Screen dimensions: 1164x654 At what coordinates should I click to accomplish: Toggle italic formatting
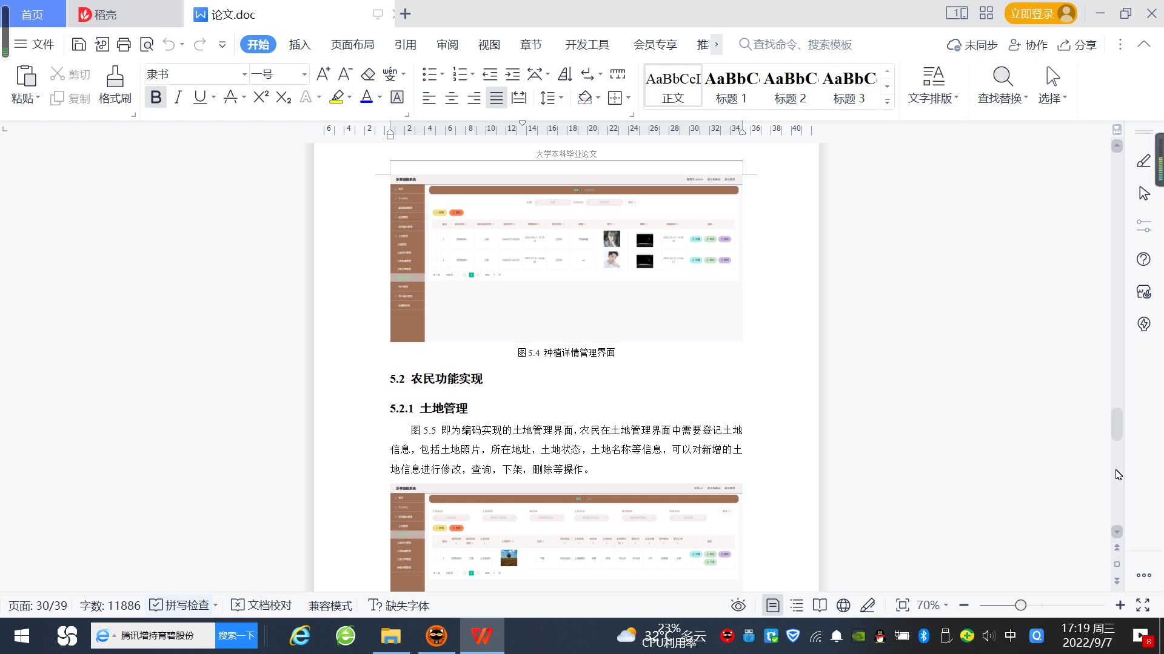[178, 97]
